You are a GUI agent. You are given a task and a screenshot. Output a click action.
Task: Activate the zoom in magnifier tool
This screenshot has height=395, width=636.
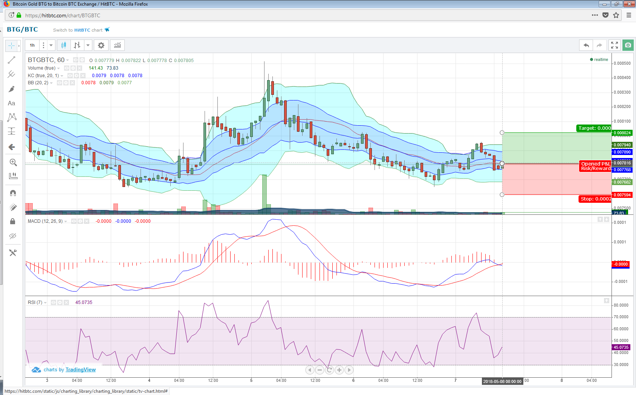point(13,163)
